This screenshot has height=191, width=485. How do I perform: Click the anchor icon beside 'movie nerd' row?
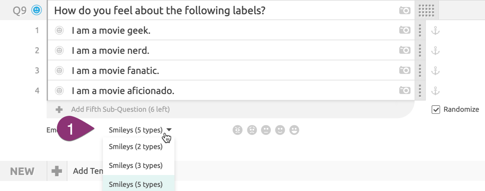pos(435,51)
